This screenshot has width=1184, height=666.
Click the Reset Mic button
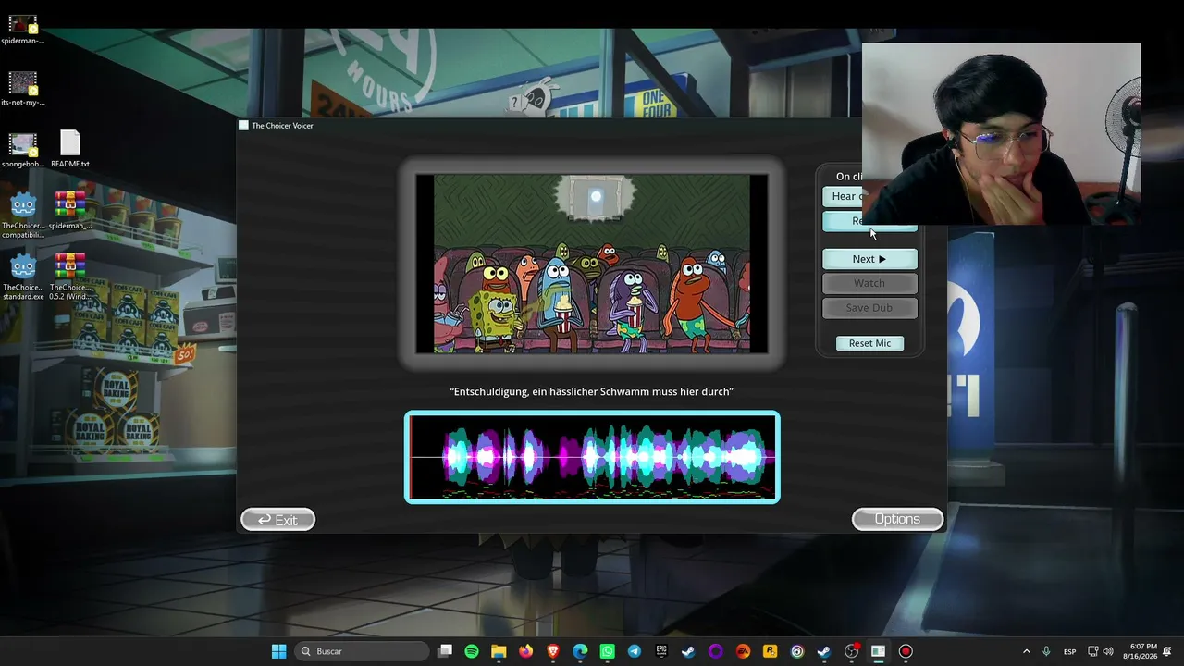[x=869, y=343]
